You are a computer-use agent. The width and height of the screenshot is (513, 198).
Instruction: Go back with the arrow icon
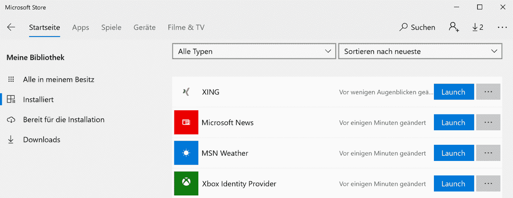pyautogui.click(x=11, y=27)
